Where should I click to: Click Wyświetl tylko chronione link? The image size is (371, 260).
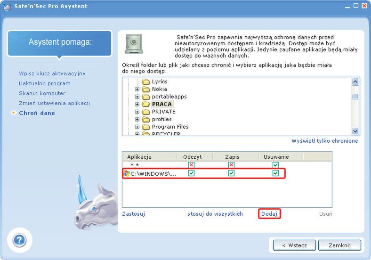pyautogui.click(x=325, y=141)
